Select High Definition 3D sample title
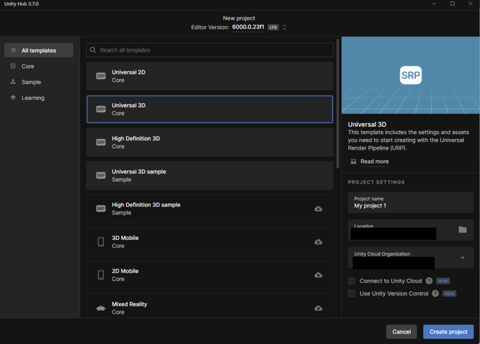 [x=146, y=205]
